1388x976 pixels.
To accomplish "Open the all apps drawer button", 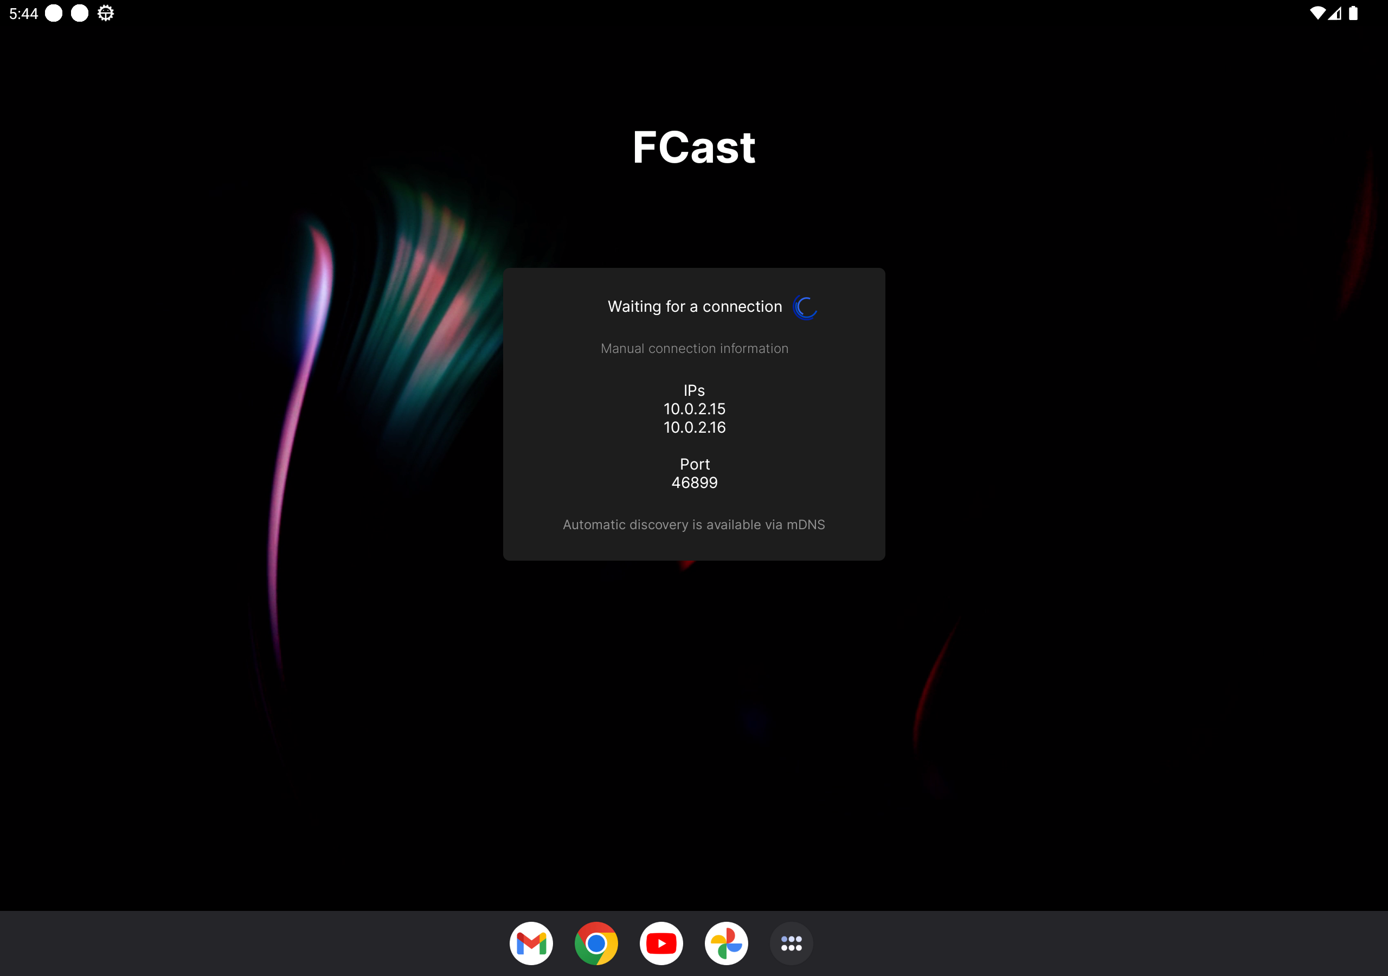I will pyautogui.click(x=791, y=943).
